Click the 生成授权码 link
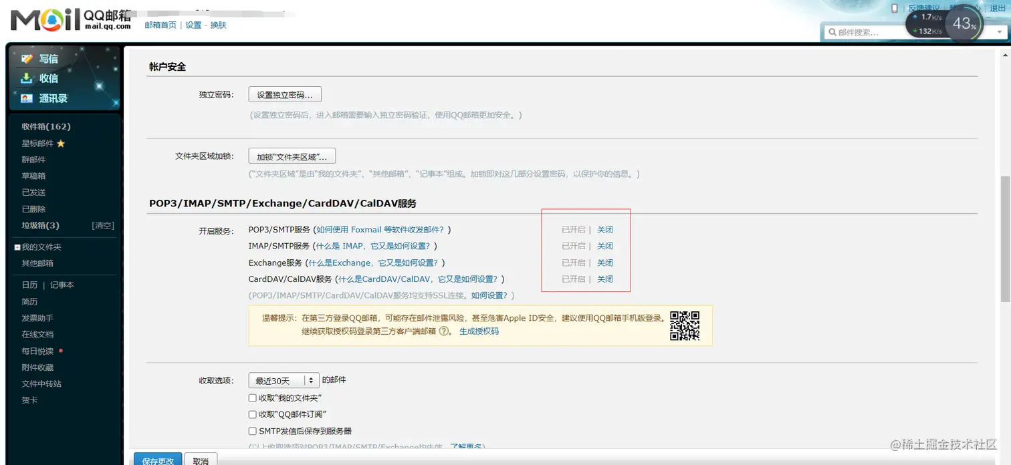 [477, 331]
